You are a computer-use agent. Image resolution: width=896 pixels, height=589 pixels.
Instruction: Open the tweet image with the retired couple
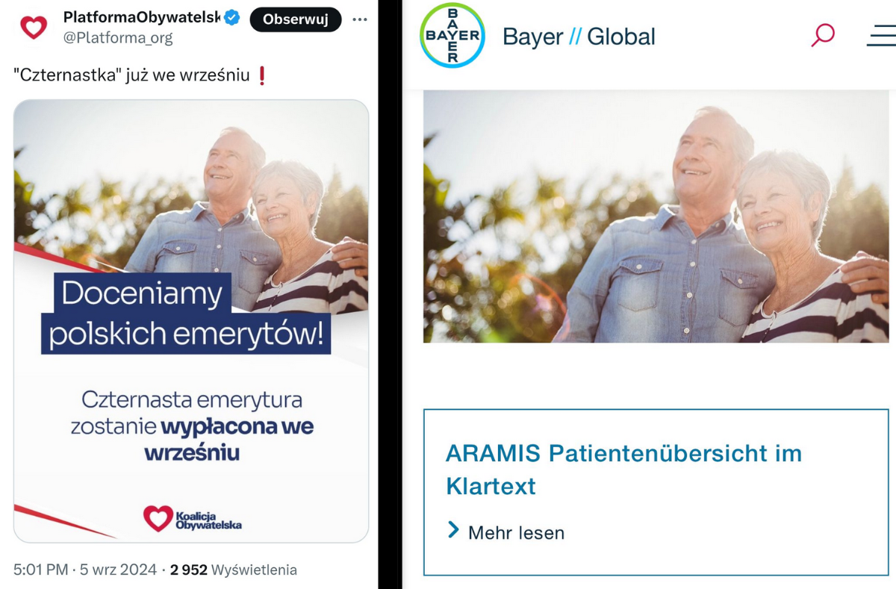tap(191, 321)
